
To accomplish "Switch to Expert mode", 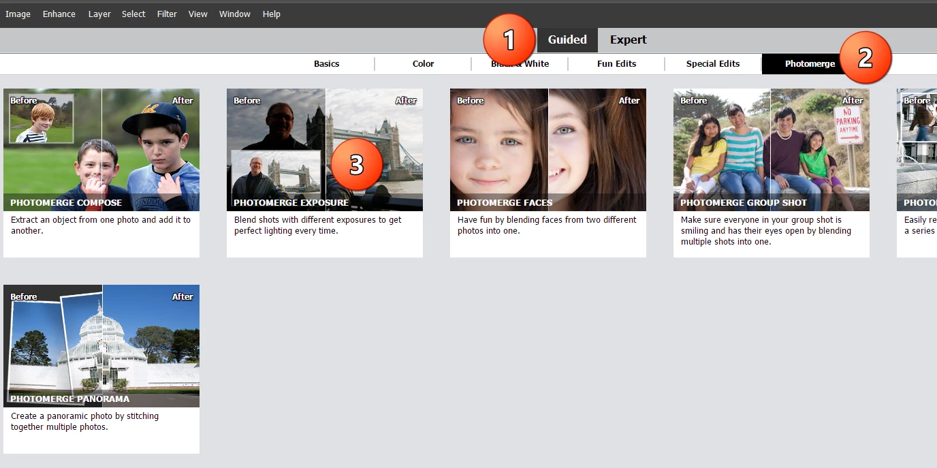I will point(628,40).
